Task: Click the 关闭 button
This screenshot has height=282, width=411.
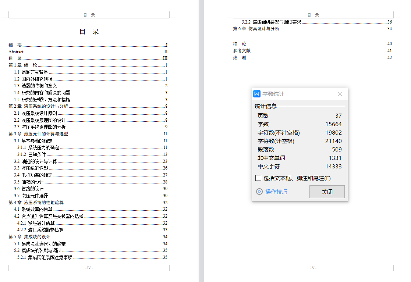Action: (327, 192)
